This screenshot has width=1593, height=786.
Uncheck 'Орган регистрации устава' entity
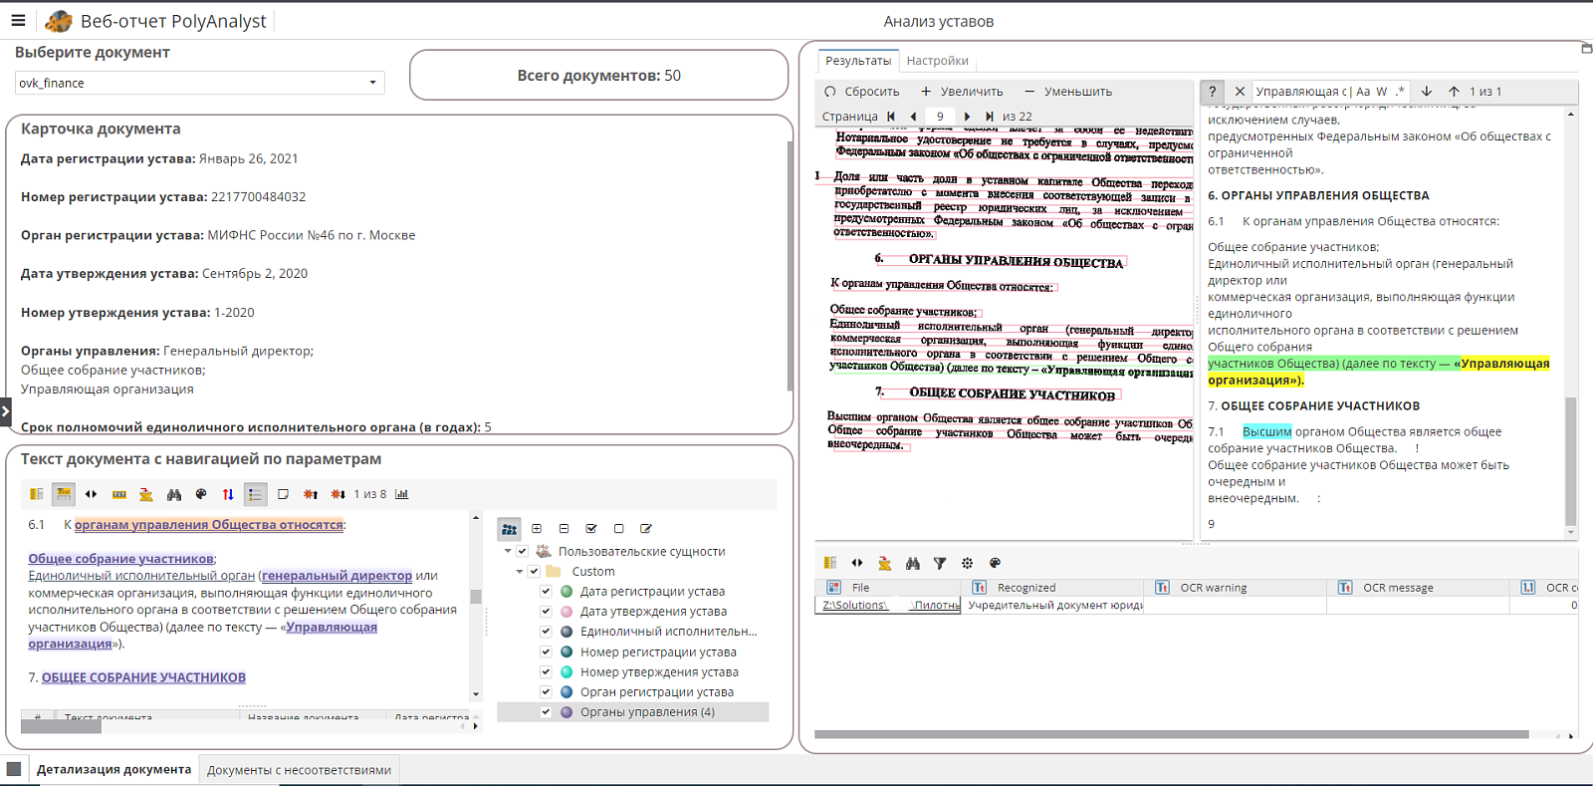[546, 691]
